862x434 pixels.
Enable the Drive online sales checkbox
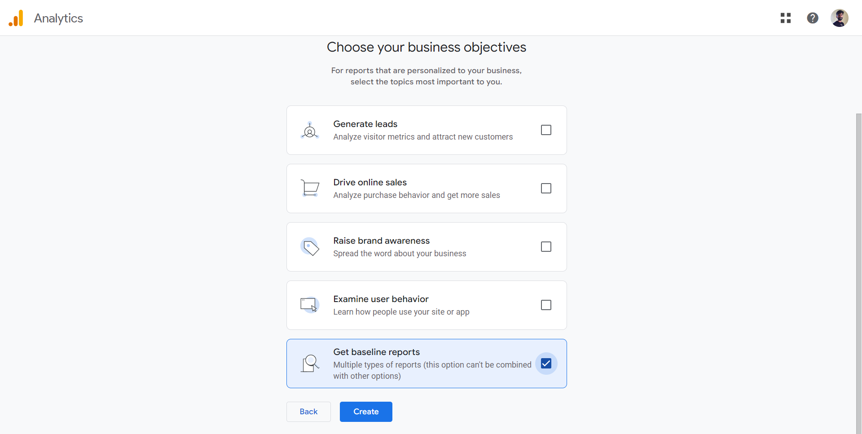coord(546,189)
